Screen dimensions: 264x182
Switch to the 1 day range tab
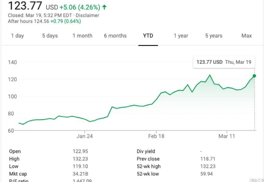17,36
